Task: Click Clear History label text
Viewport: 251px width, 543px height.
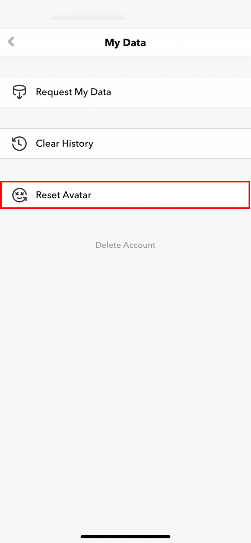Action: pos(64,143)
